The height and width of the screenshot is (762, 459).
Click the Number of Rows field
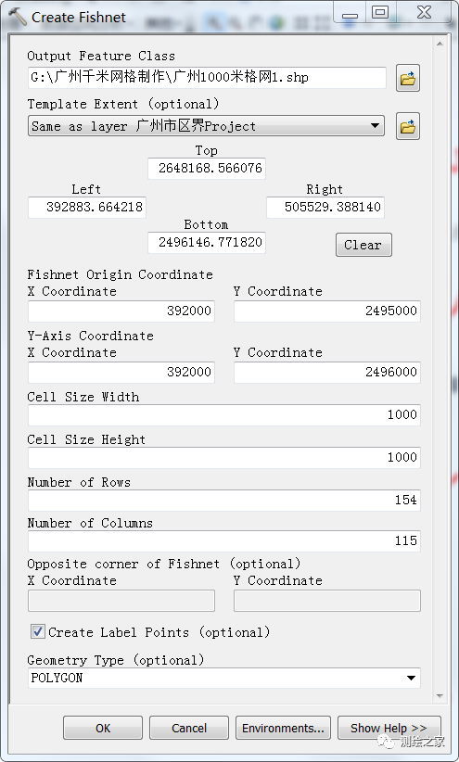click(224, 500)
